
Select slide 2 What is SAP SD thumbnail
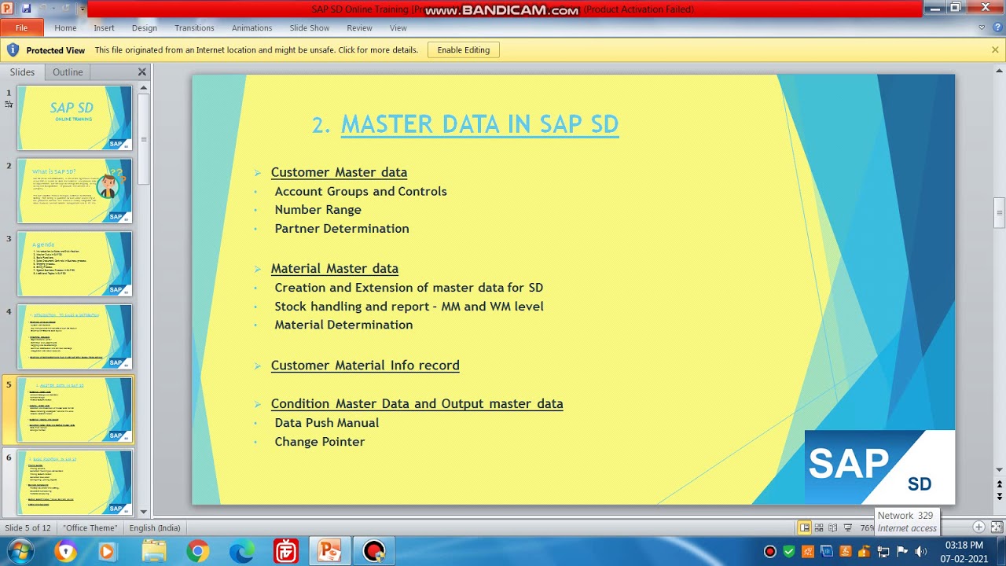coord(75,191)
